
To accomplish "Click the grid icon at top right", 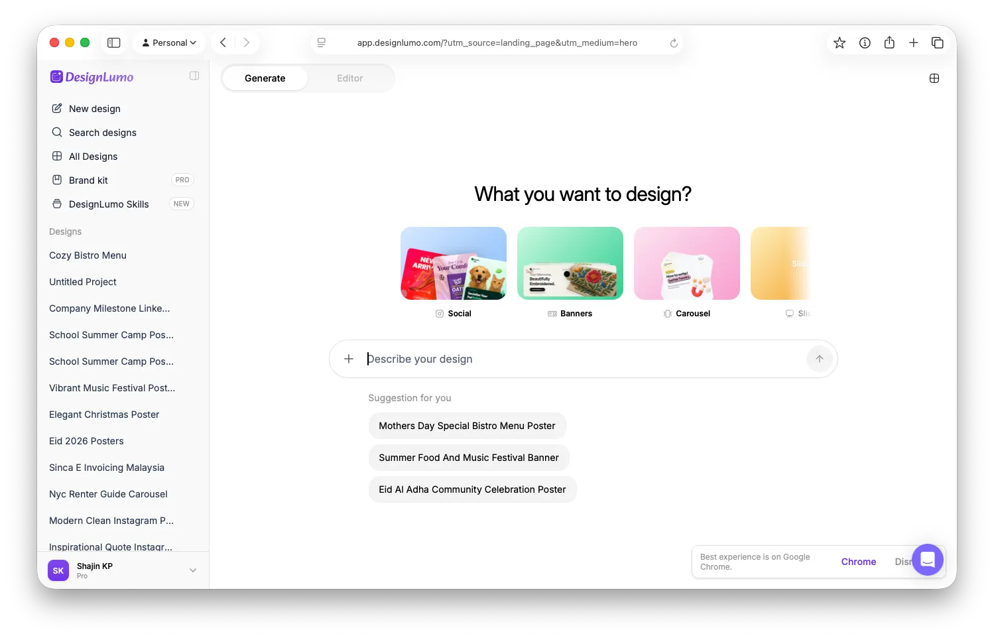I will pyautogui.click(x=934, y=78).
